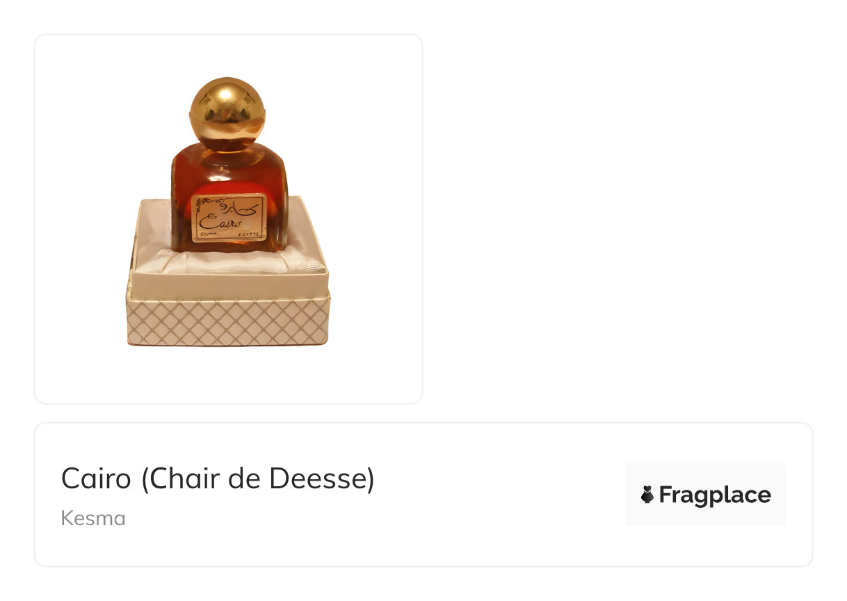Click the Fragplace perfume bottle icon
This screenshot has width=847, height=601.
647,495
